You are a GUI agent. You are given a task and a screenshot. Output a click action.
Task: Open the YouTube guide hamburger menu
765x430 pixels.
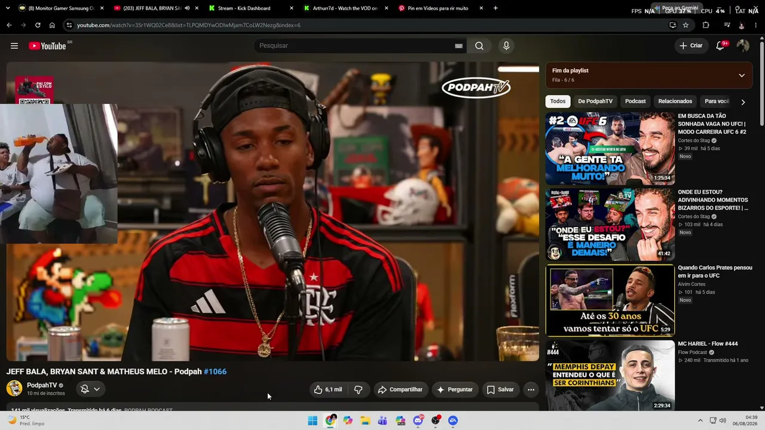coord(14,46)
